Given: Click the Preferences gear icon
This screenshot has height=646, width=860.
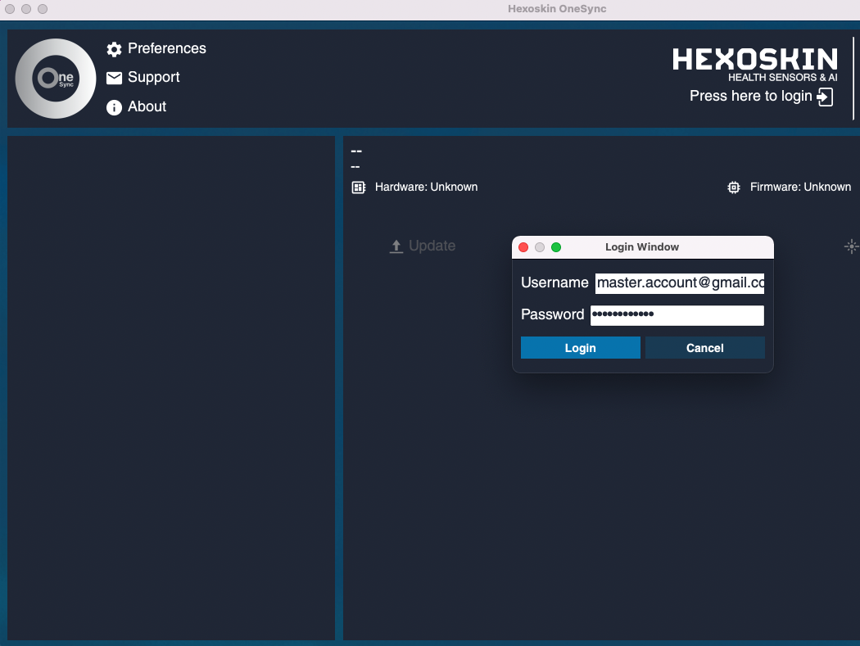Looking at the screenshot, I should pyautogui.click(x=114, y=49).
